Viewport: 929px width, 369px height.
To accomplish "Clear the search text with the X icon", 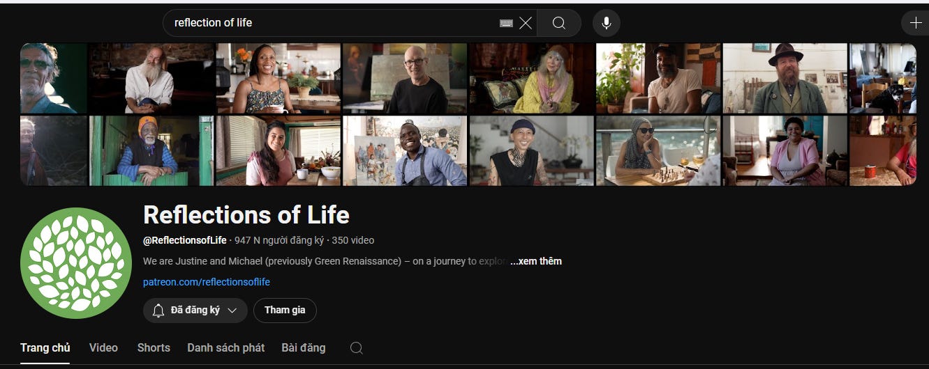I will tap(526, 23).
